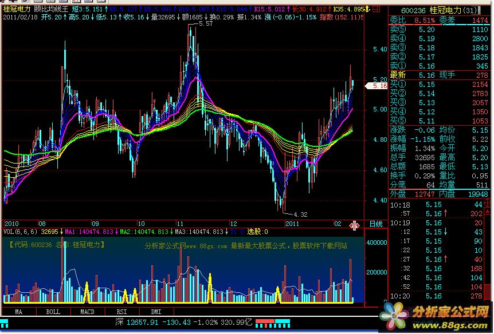Click the VOL(6,6,6) volume indicator label
Screen dimensions: 494x334
(20, 232)
